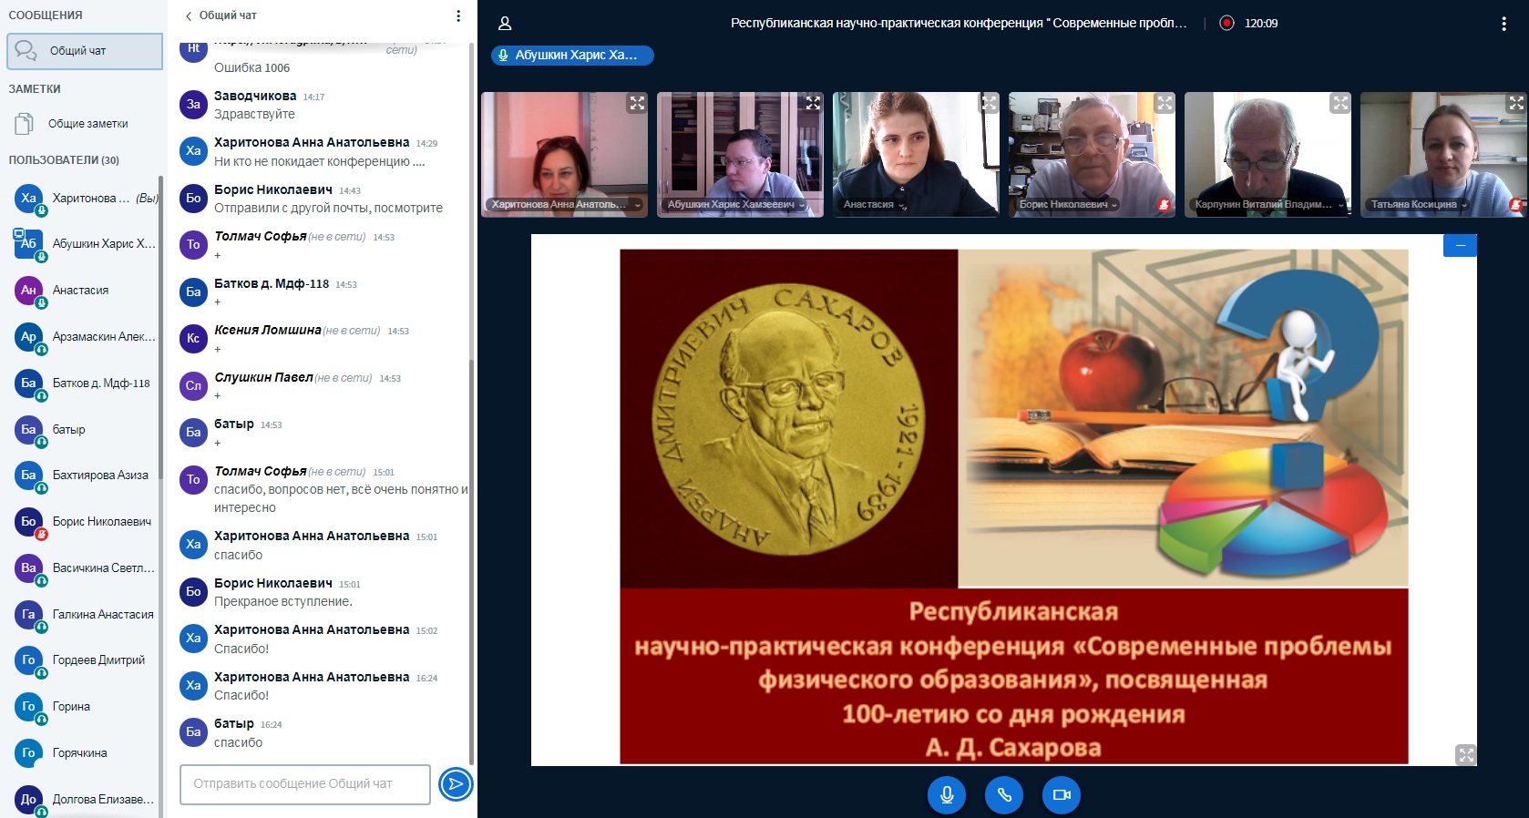Mute the microphone
The width and height of the screenshot is (1529, 818).
[x=947, y=794]
